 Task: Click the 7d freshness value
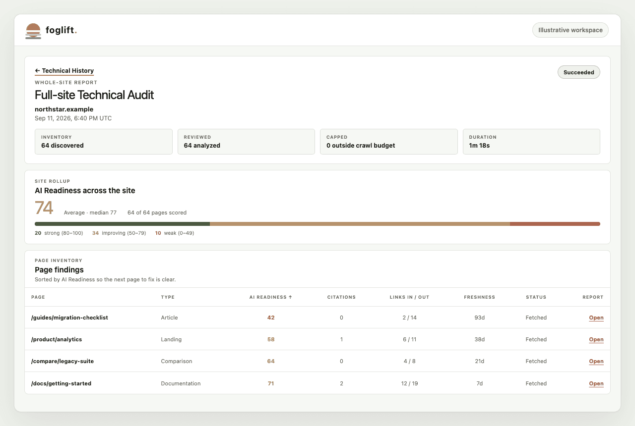pyautogui.click(x=479, y=383)
